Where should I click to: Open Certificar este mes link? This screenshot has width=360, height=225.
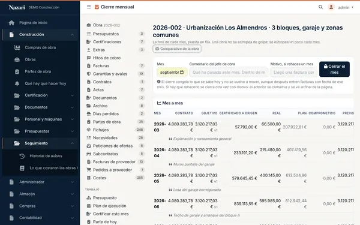[x=110, y=214]
